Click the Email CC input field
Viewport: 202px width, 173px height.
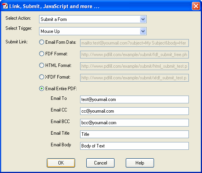pyautogui.click(x=134, y=111)
